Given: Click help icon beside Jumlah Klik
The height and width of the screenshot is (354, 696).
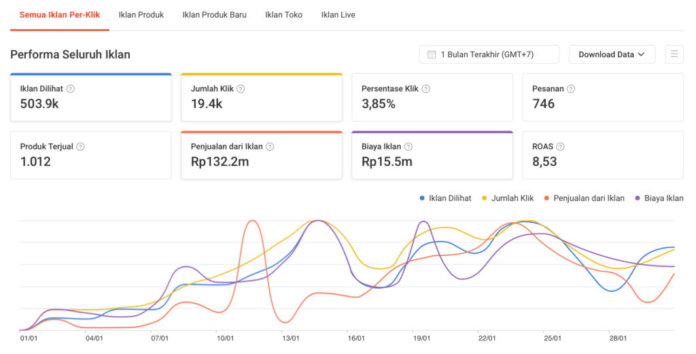Looking at the screenshot, I should 241,88.
